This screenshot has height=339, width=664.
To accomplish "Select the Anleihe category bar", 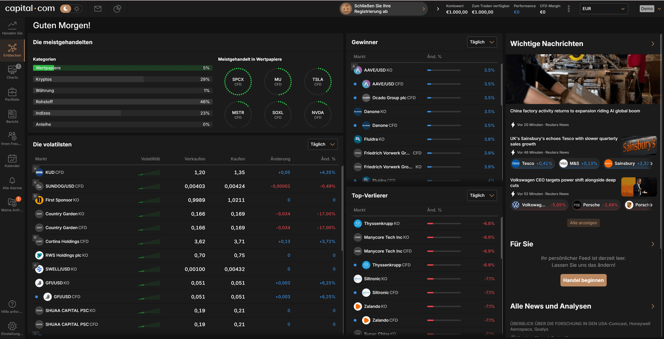I will [123, 124].
